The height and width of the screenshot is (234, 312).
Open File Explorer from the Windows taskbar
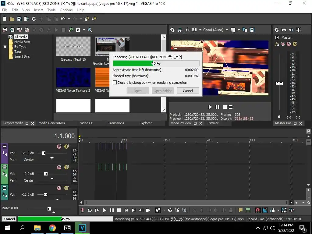[37, 228]
